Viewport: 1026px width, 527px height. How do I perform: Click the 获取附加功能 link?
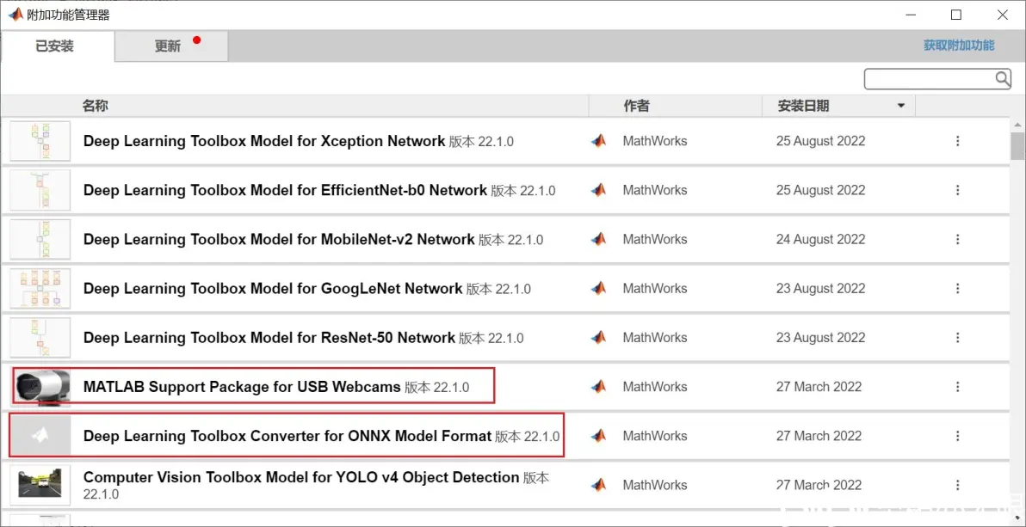tap(959, 45)
